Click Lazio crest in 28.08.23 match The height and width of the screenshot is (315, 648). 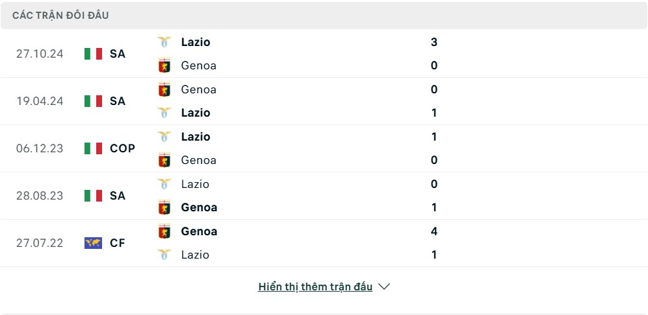coord(164,184)
